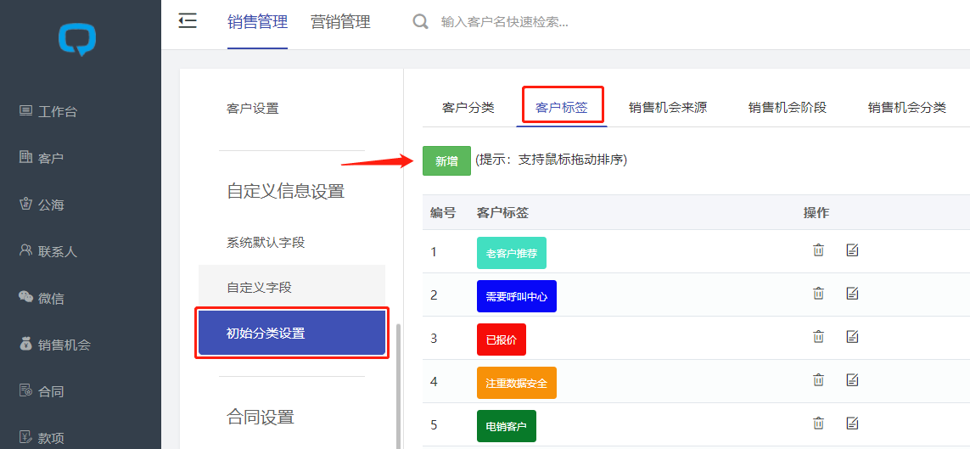The width and height of the screenshot is (970, 449).
Task: Delete the 老客户推荐 tag via trash icon
Action: click(x=818, y=250)
